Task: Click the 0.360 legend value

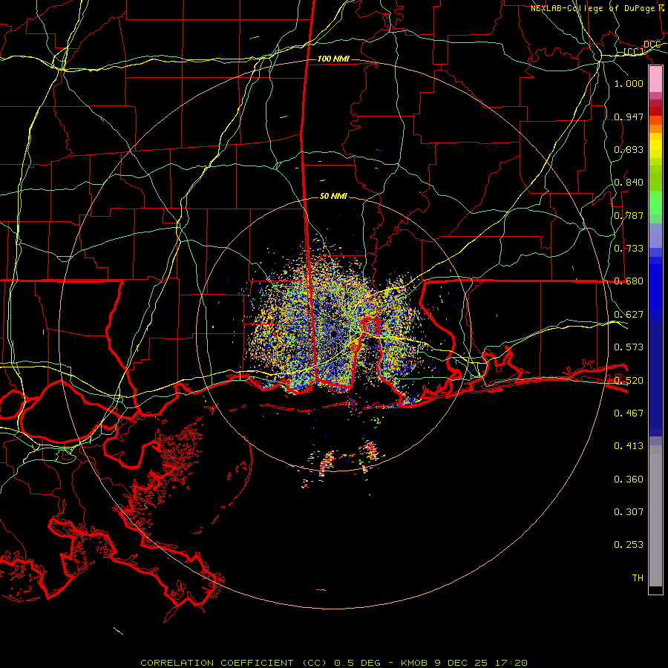Action: (x=629, y=479)
